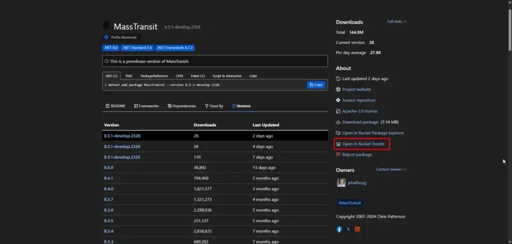
Task: Open the Source repository link
Action: click(x=358, y=100)
